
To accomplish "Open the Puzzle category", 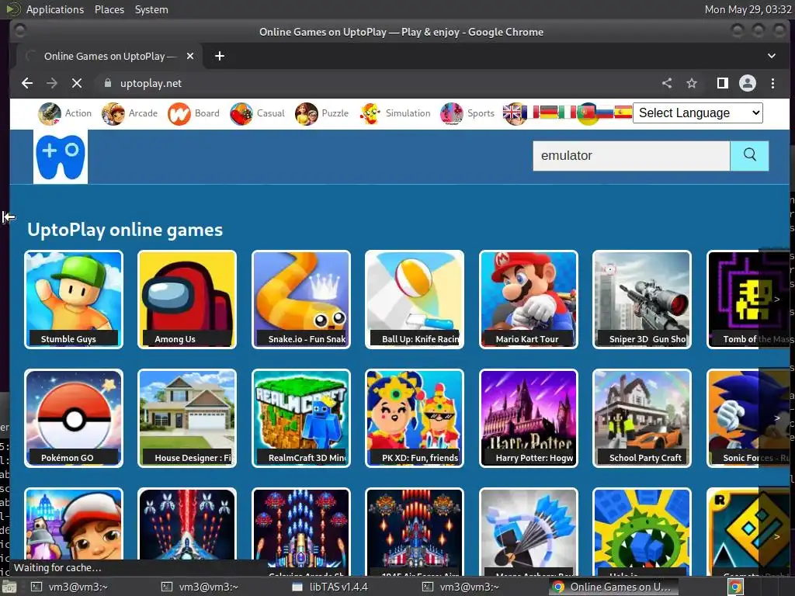I will point(321,113).
